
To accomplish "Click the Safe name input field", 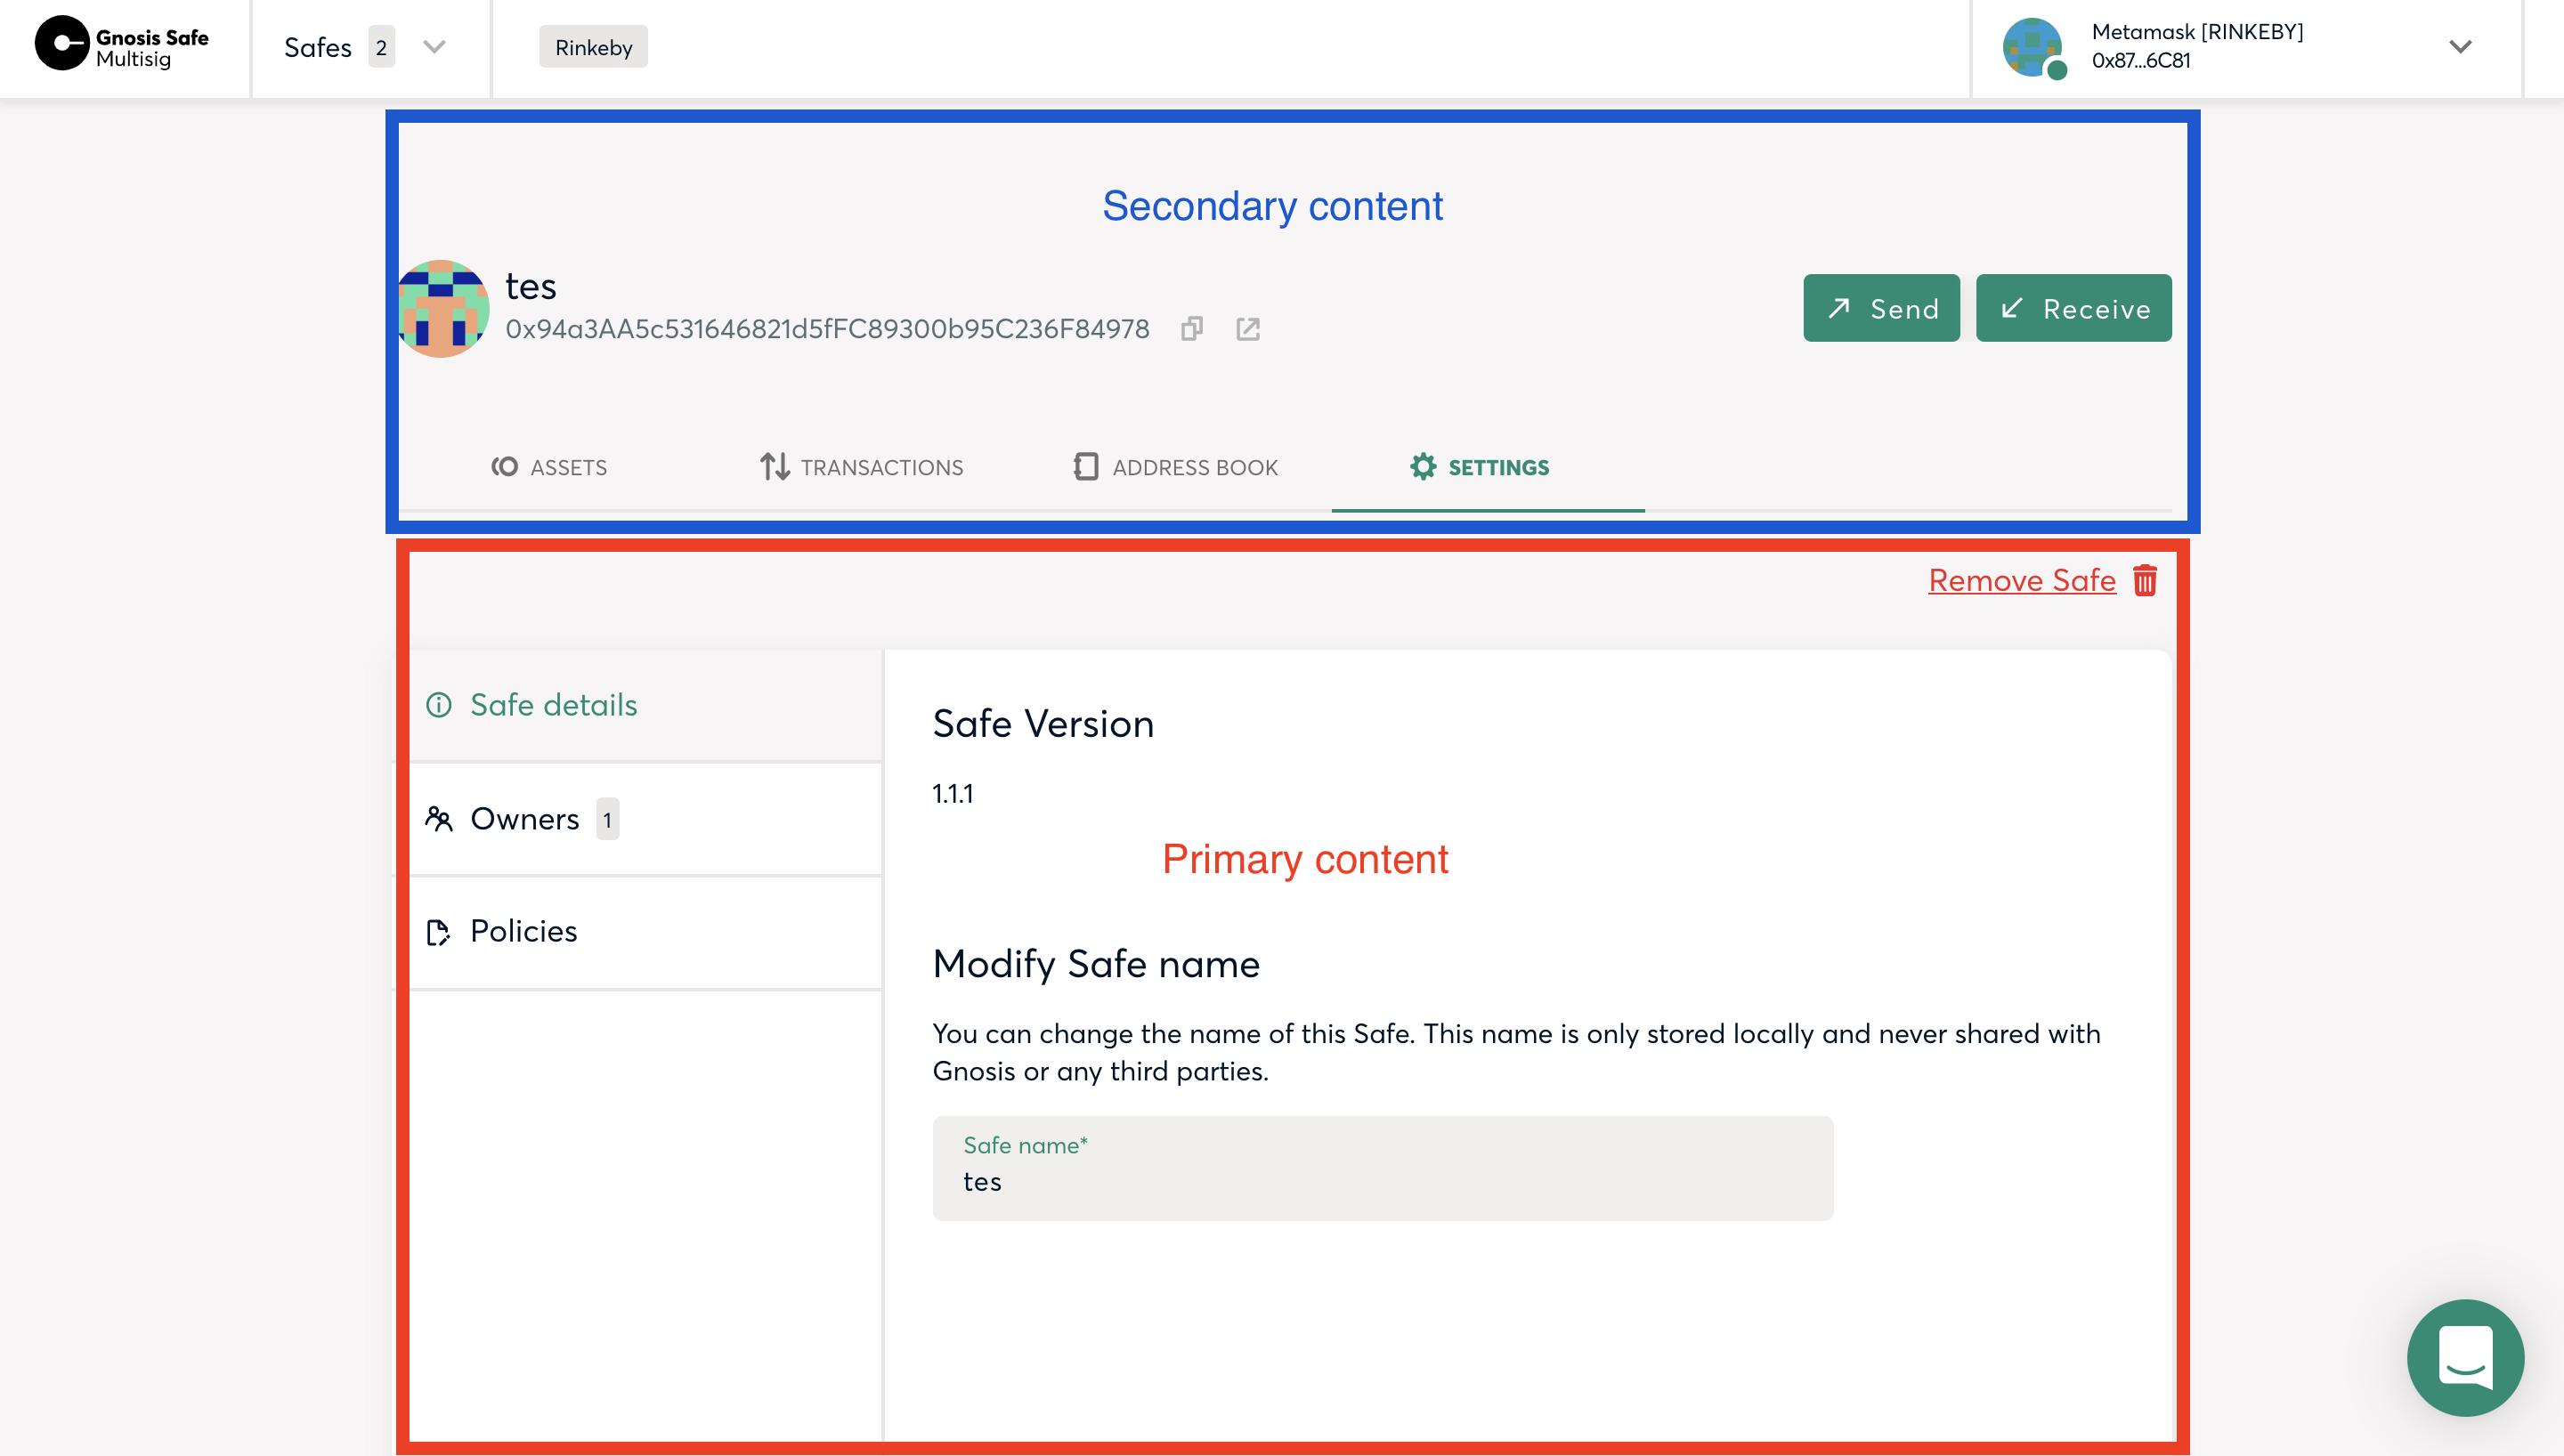I will coord(1382,1168).
